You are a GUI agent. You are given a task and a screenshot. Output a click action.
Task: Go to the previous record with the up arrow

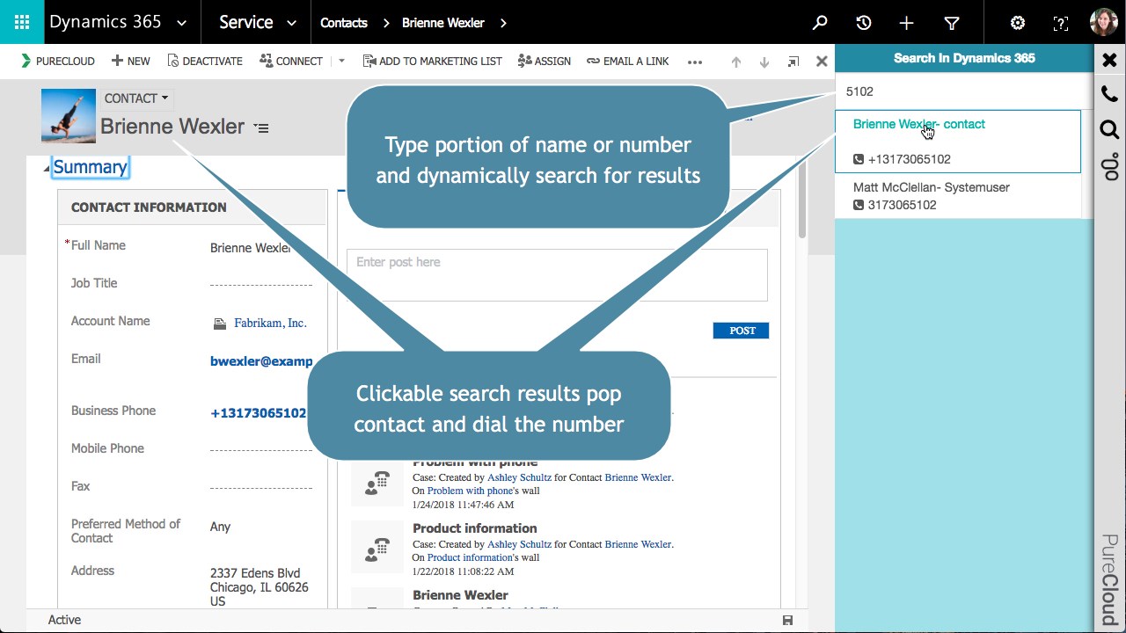tap(736, 62)
